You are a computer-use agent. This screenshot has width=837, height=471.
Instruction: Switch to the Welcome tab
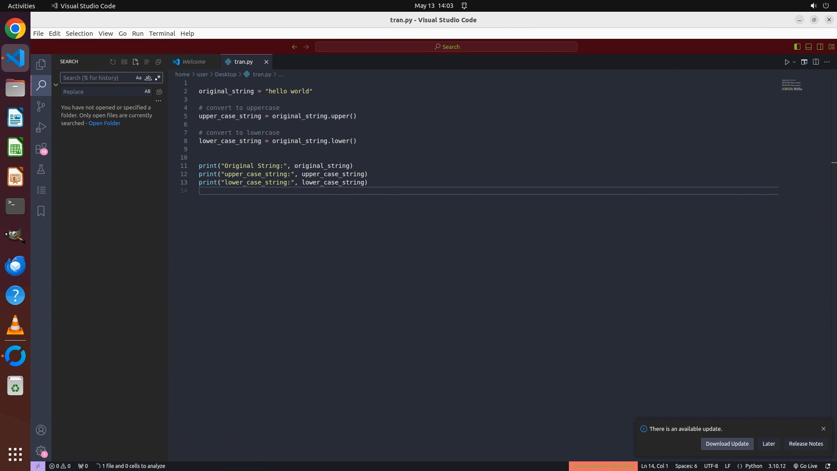(194, 62)
